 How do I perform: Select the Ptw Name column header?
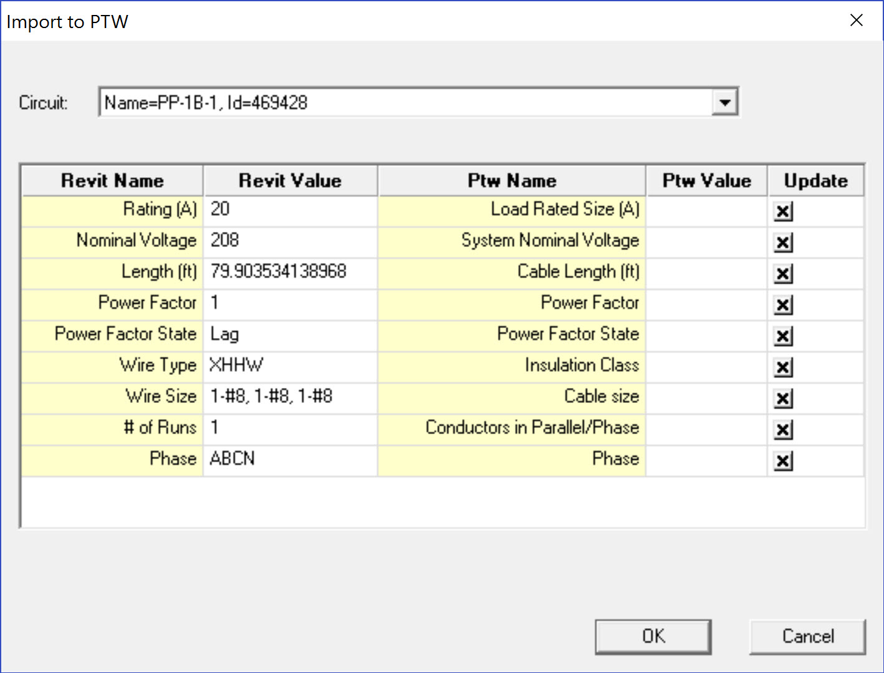[x=511, y=180]
